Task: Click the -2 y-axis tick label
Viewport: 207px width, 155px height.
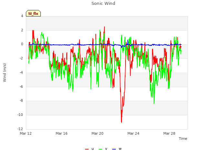Action: tap(21, 58)
